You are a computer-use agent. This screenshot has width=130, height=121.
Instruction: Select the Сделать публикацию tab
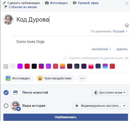click(24, 3)
